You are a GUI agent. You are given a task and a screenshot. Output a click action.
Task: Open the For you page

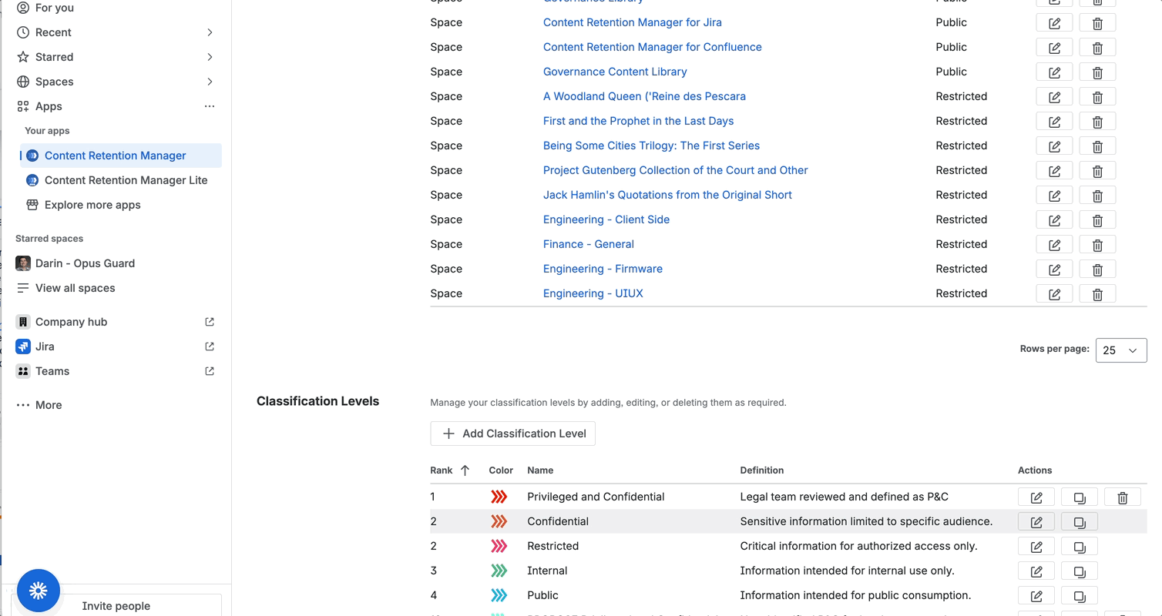coord(55,8)
